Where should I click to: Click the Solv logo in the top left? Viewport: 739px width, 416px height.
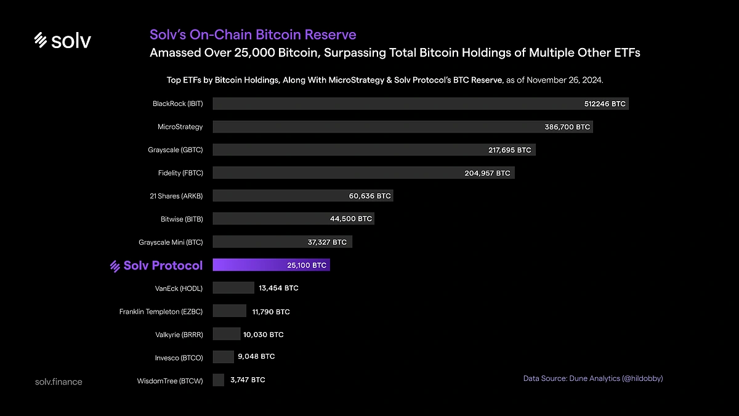click(62, 40)
